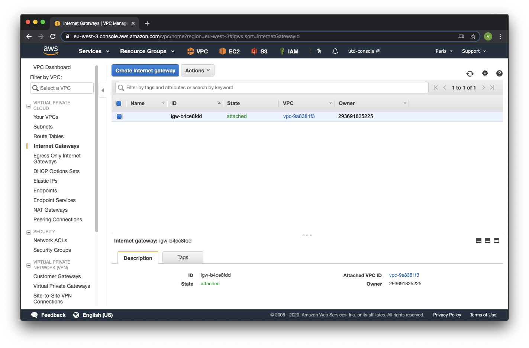Open the Services dropdown menu
This screenshot has width=529, height=348.
94,51
